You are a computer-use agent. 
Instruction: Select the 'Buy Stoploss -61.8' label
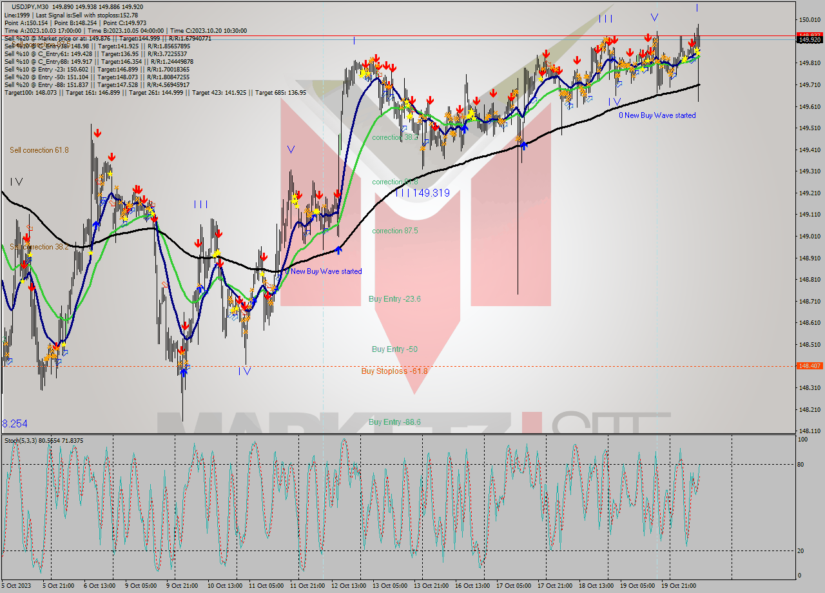(x=394, y=371)
